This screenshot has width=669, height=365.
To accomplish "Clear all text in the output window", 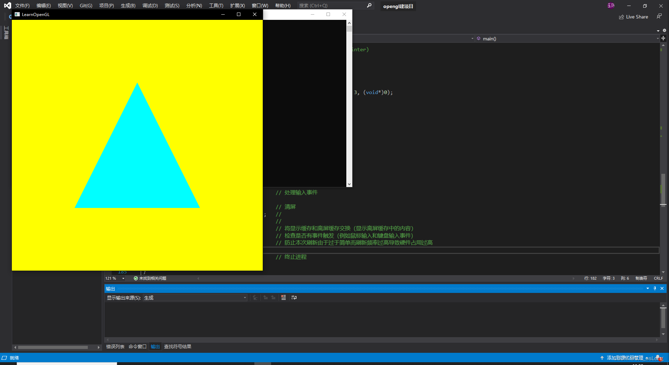I will [283, 297].
